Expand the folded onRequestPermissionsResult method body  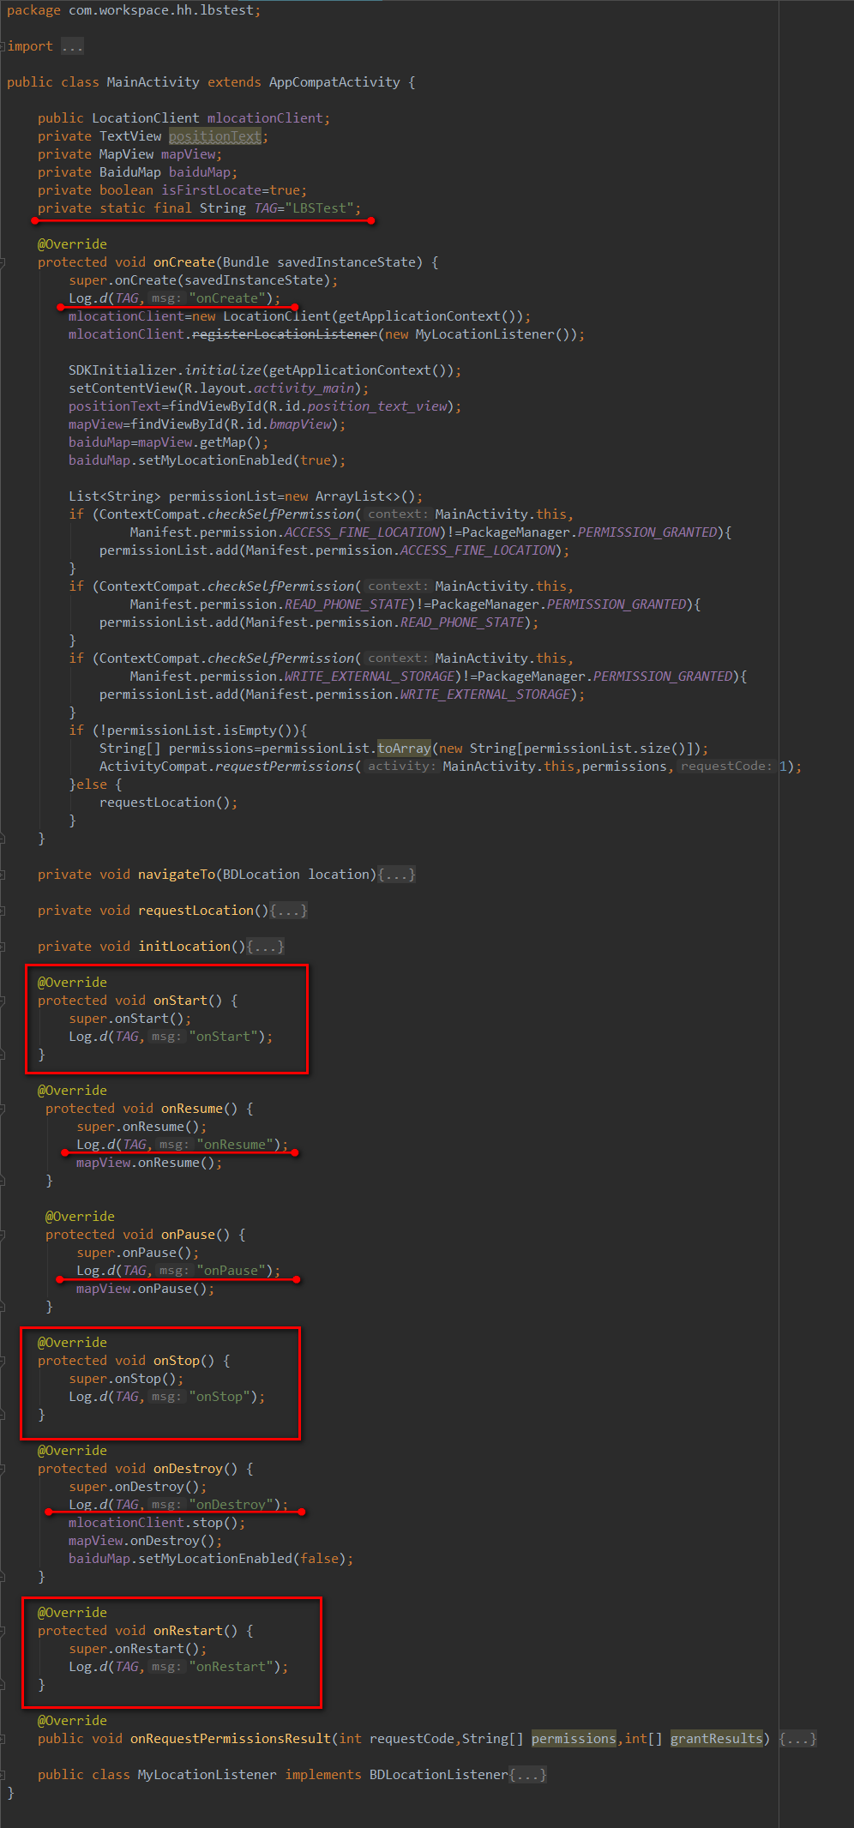(798, 1739)
